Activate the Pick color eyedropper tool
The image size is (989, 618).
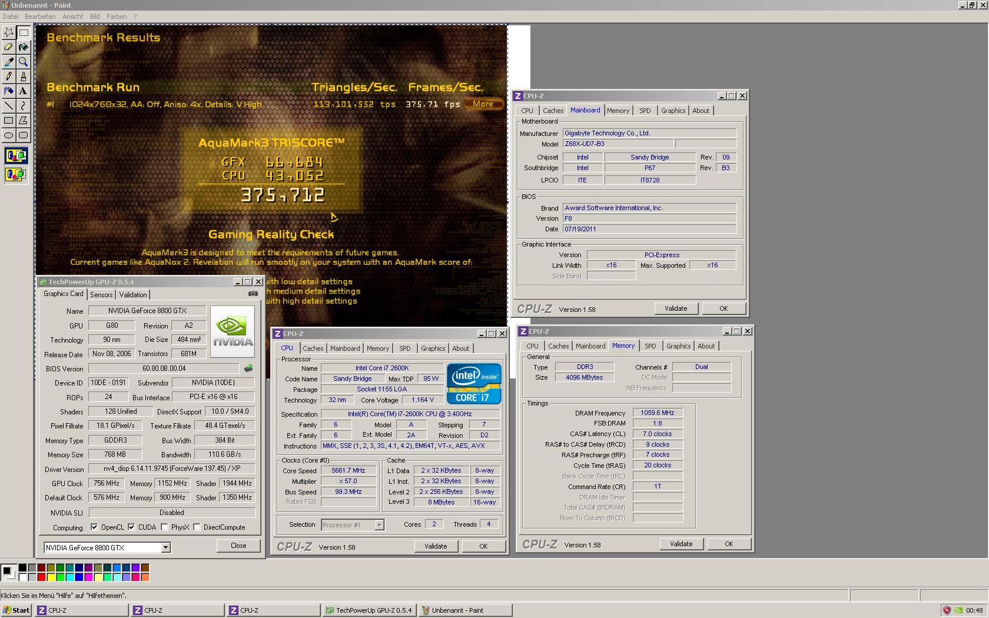9,62
